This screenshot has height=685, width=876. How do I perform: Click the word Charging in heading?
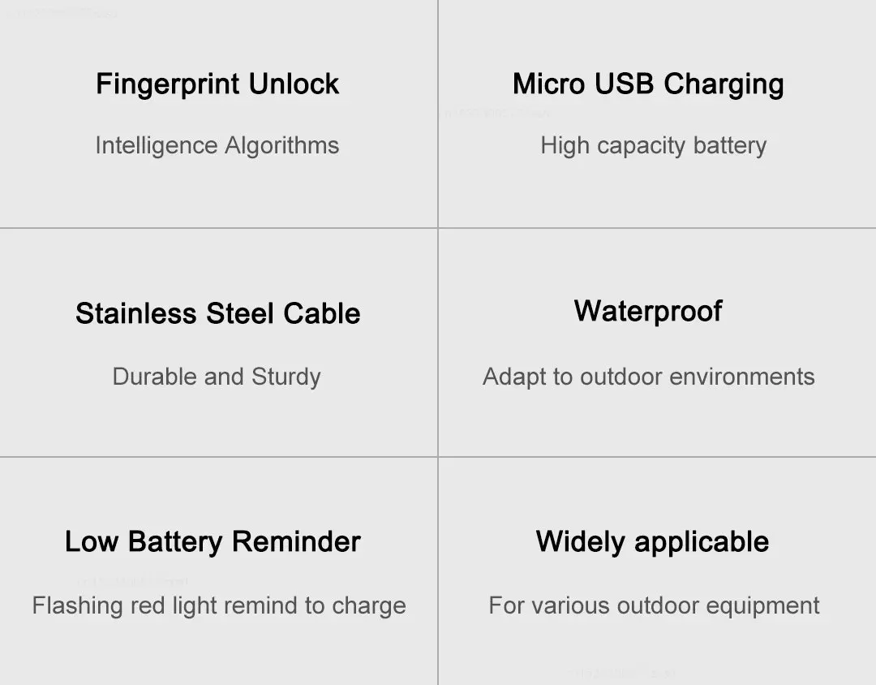(x=724, y=85)
